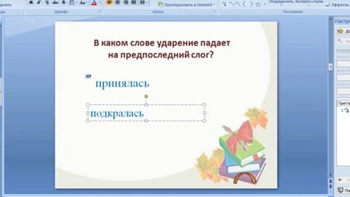This screenshot has height=197, width=350.
Task: Expand the shapes gallery list
Action: 265,4
